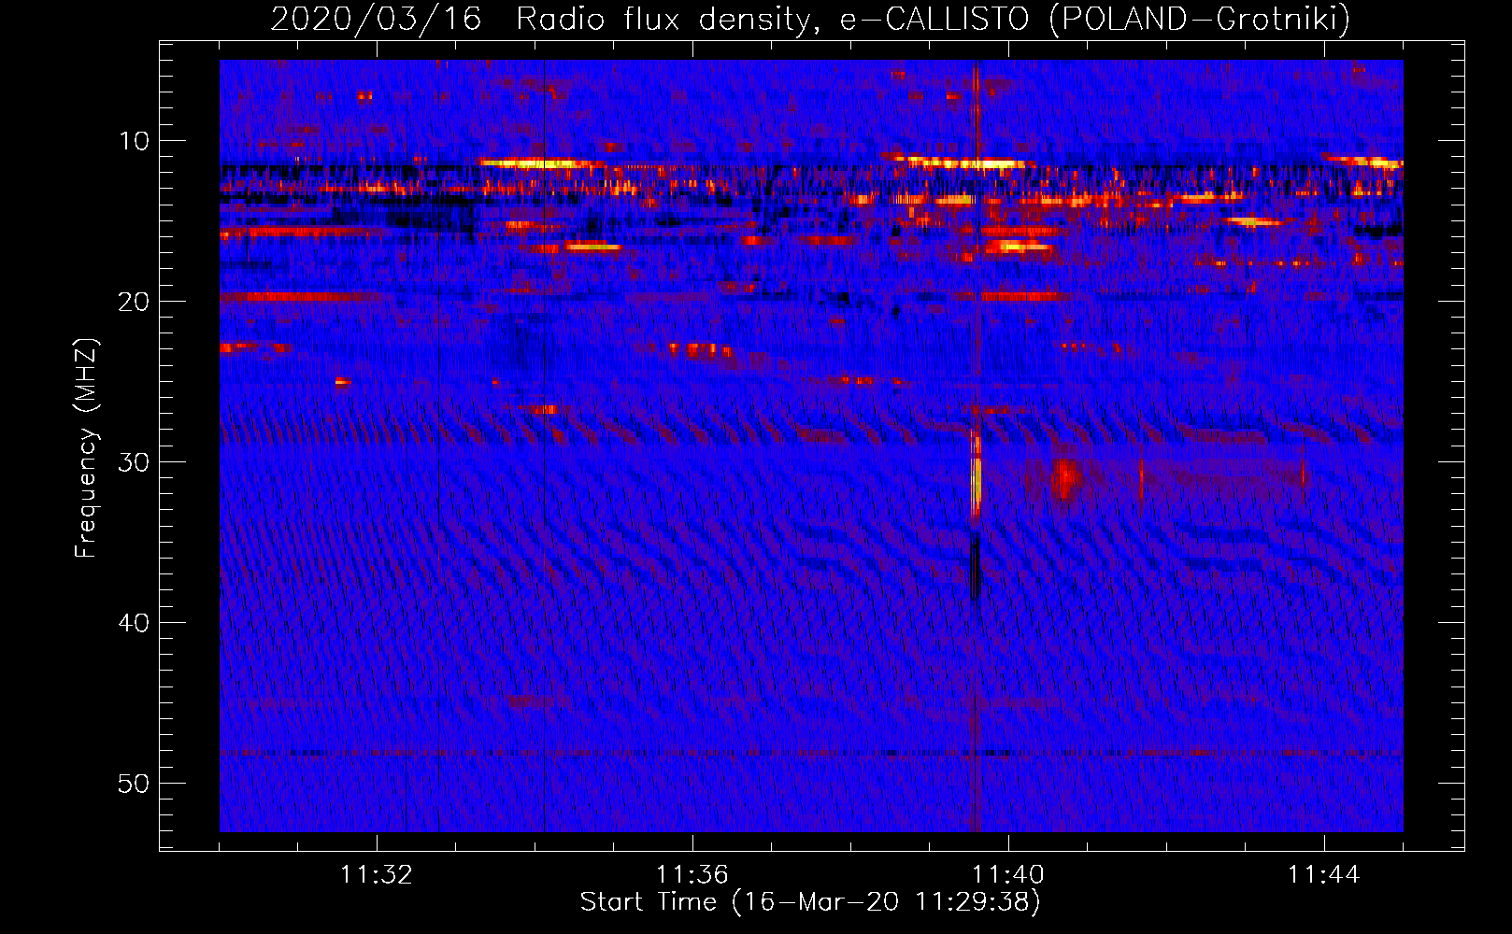Image resolution: width=1512 pixels, height=934 pixels.
Task: Click the '11:40' time tick label
Action: click(1008, 875)
